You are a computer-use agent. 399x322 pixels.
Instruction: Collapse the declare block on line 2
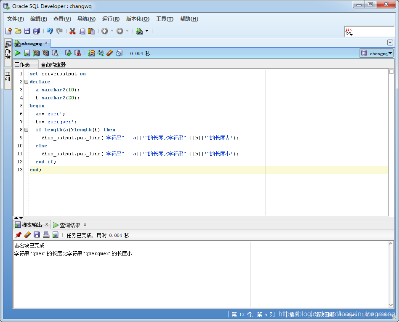26,82
